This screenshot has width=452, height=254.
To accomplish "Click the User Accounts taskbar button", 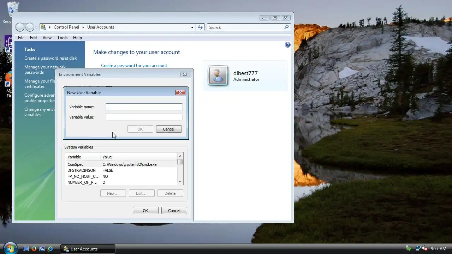I will [x=88, y=249].
